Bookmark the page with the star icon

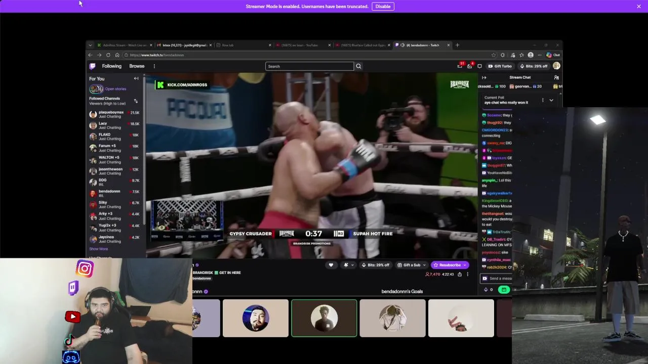click(x=494, y=55)
